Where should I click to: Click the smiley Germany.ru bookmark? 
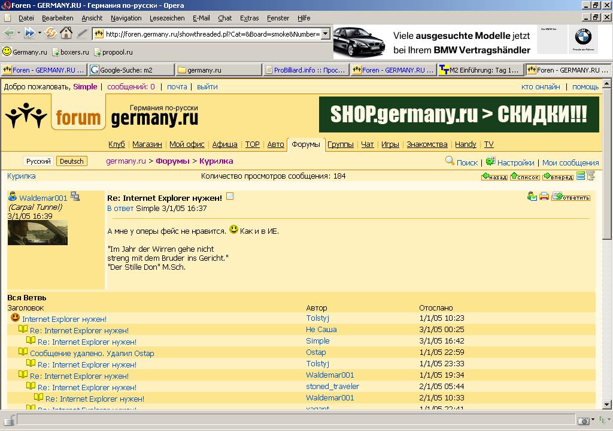25,52
